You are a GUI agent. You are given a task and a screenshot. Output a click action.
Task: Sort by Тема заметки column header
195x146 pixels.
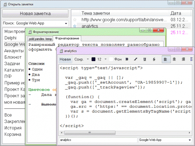point(124,13)
